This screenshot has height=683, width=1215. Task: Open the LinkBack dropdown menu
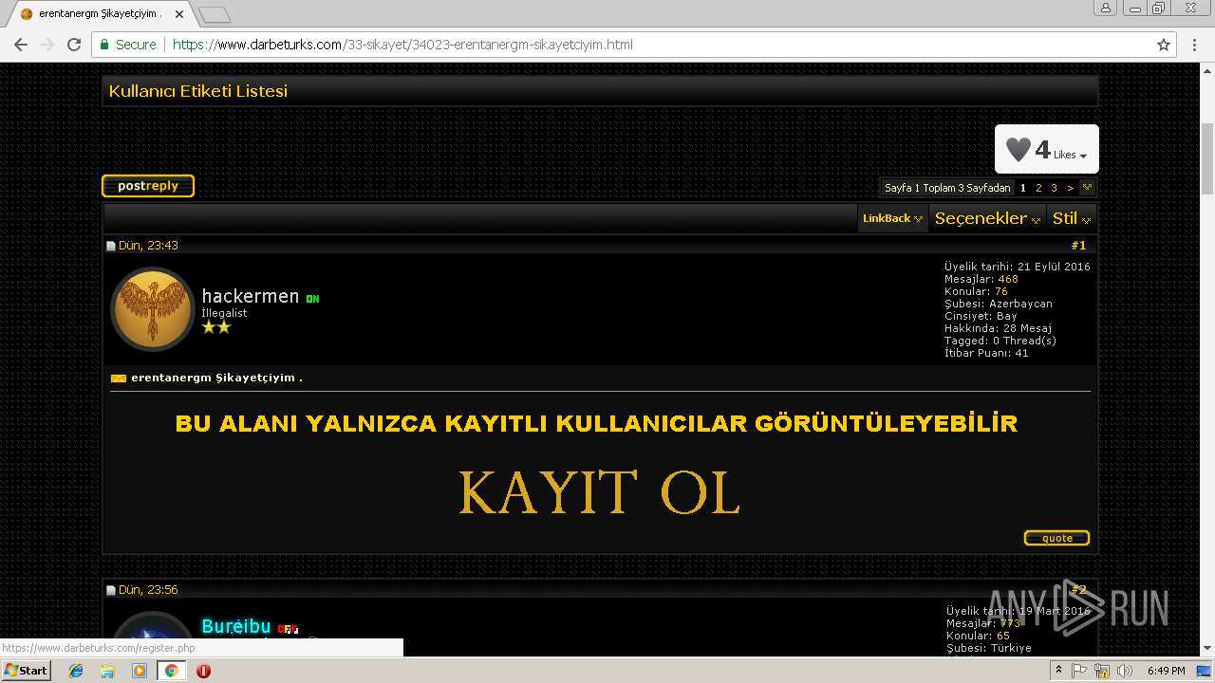[892, 218]
